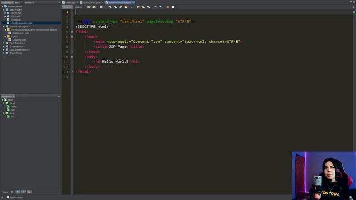Viewport: 356px width, 200px height.
Task: Switch editor to History view
Action: (x=78, y=7)
